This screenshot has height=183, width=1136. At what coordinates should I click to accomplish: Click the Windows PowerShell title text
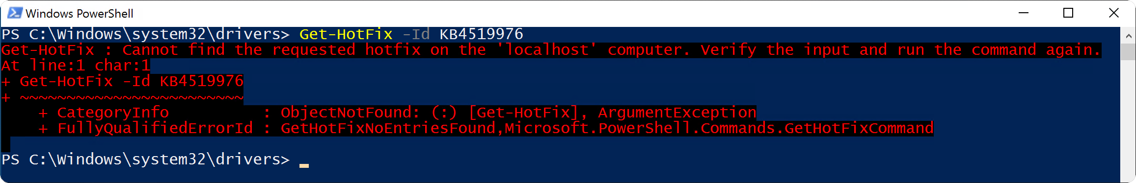click(x=80, y=14)
